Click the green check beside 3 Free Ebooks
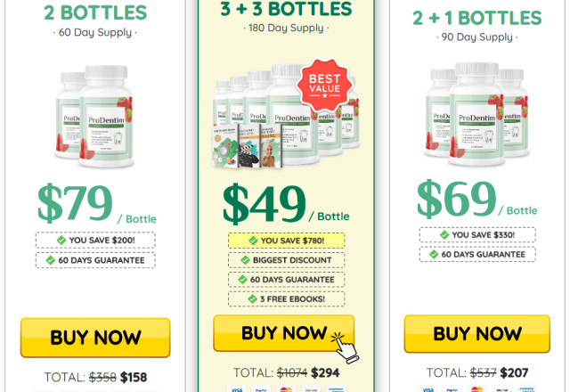The width and height of the screenshot is (570, 392). tap(252, 299)
